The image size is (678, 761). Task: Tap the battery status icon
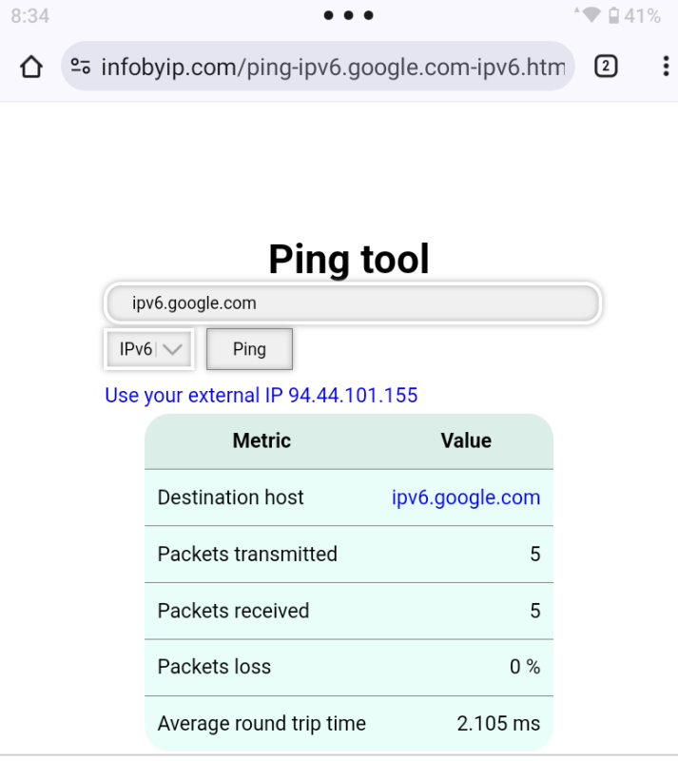pos(613,15)
